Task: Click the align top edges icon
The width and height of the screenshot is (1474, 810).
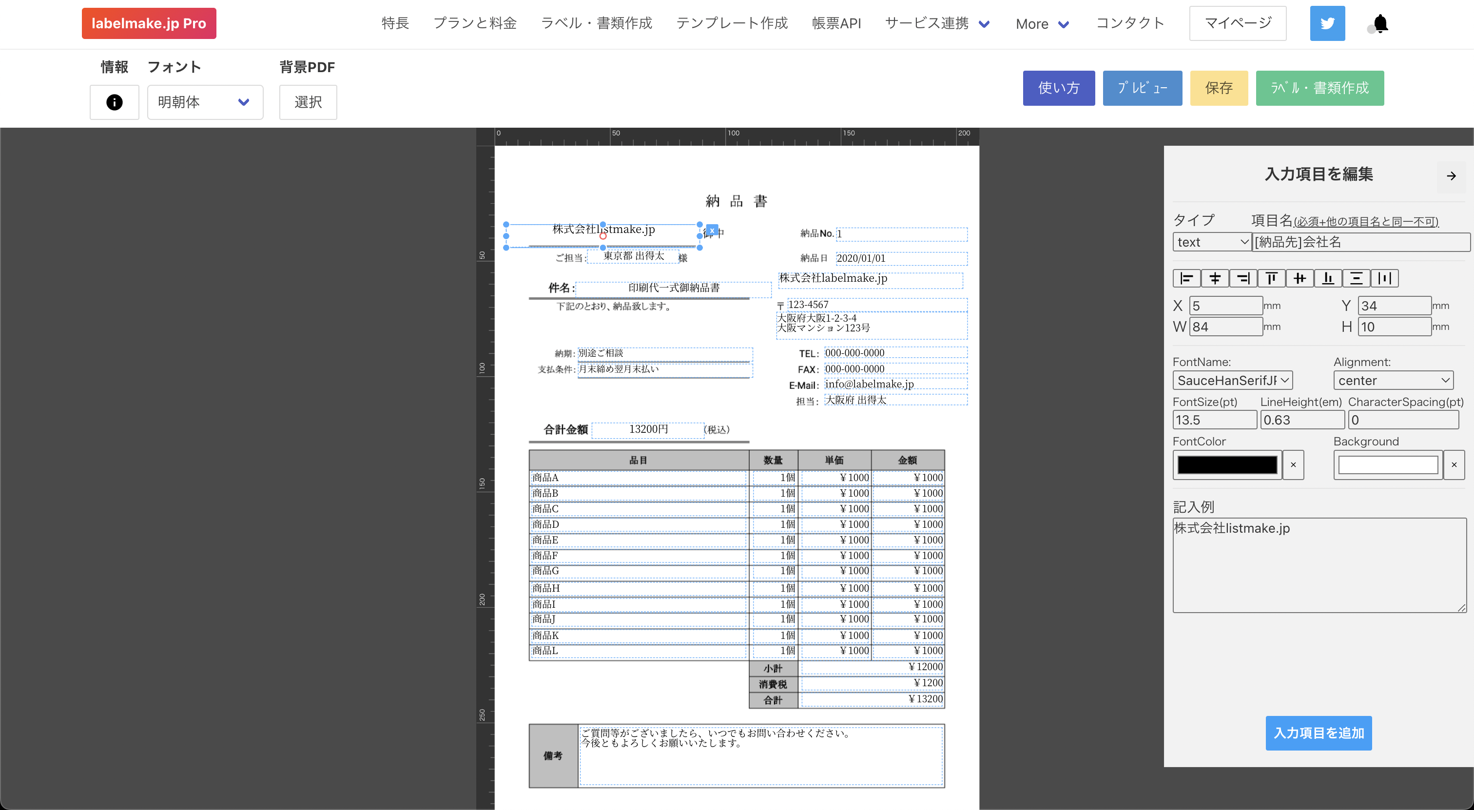Action: pyautogui.click(x=1271, y=279)
